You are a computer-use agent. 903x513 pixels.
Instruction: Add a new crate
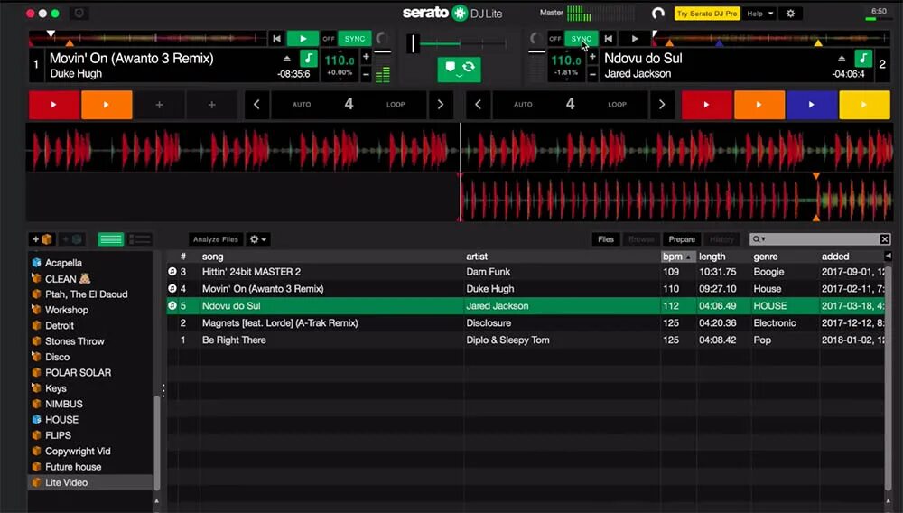point(42,239)
